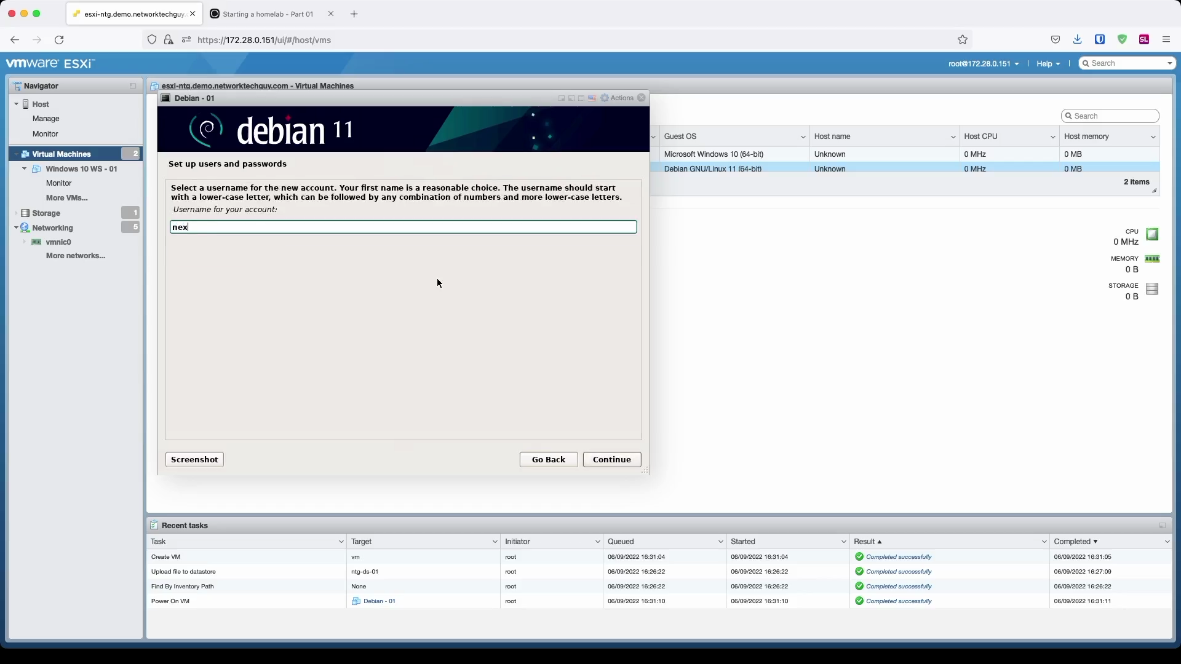Select the Microsoft Windows 10 (64-bit) row
The width and height of the screenshot is (1181, 664).
click(x=910, y=154)
